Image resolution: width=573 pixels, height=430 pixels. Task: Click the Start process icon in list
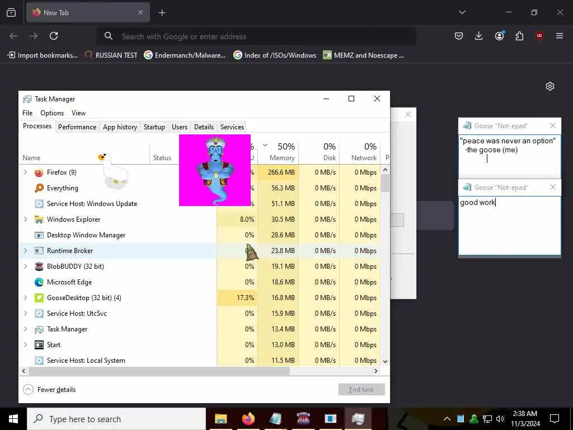(39, 345)
